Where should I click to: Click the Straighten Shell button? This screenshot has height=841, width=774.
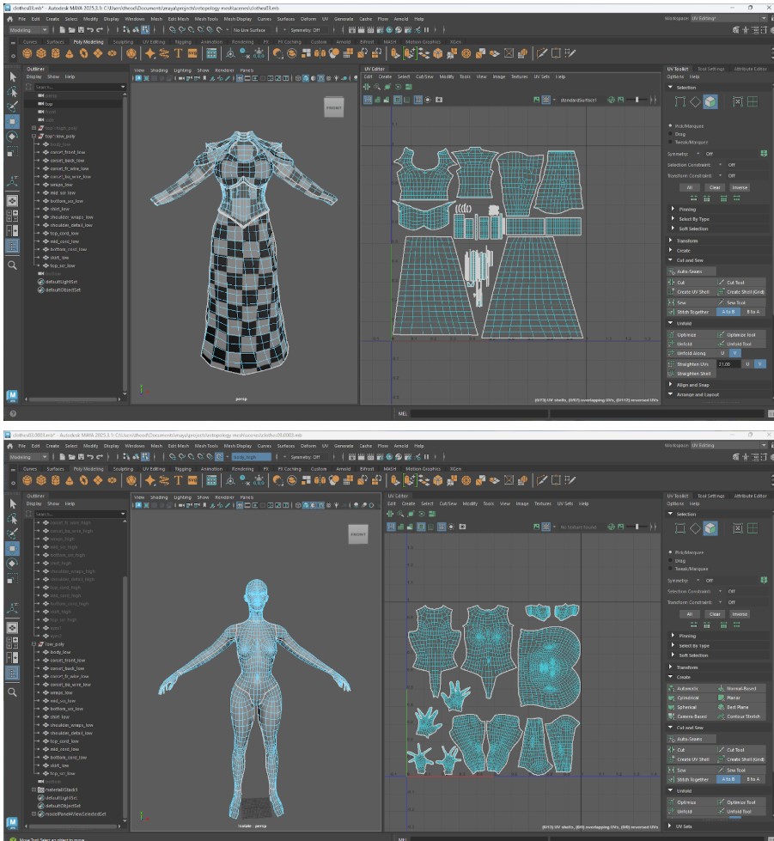pyautogui.click(x=693, y=374)
